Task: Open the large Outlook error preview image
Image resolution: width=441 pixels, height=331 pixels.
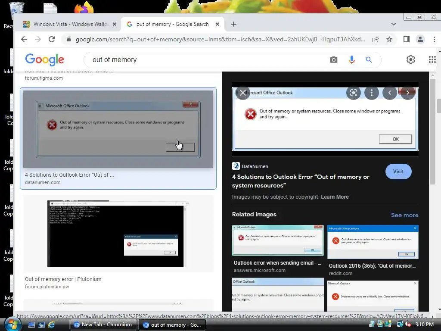Action: coord(325,119)
